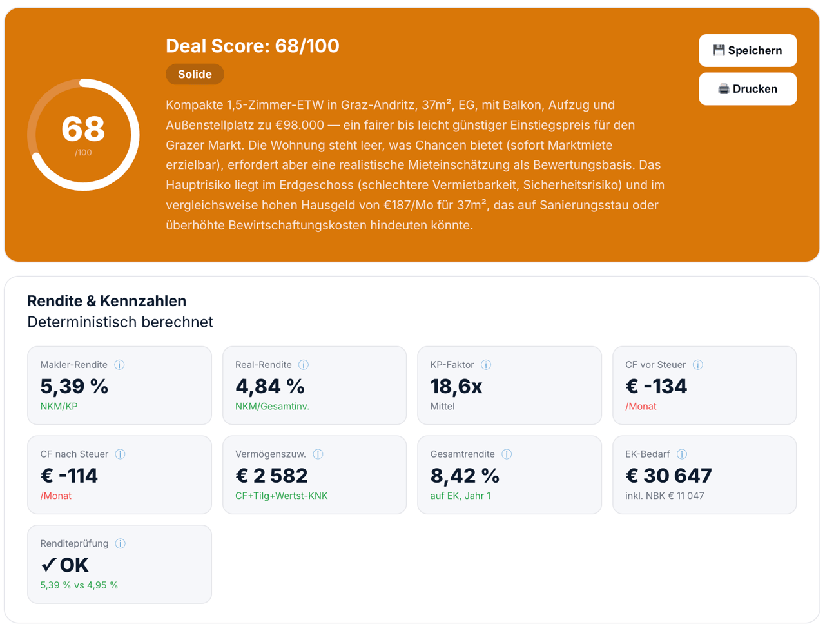Show info for EK-Bedarf
The height and width of the screenshot is (631, 825).
pyautogui.click(x=682, y=454)
